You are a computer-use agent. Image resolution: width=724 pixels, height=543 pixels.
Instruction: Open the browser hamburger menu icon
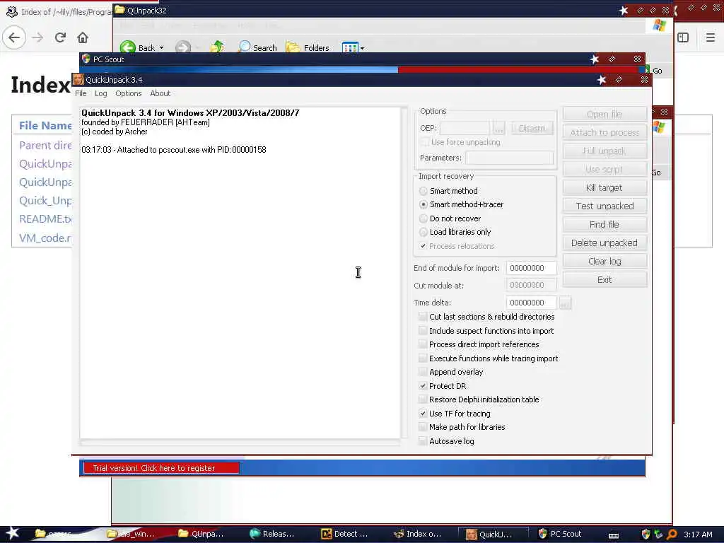(710, 37)
